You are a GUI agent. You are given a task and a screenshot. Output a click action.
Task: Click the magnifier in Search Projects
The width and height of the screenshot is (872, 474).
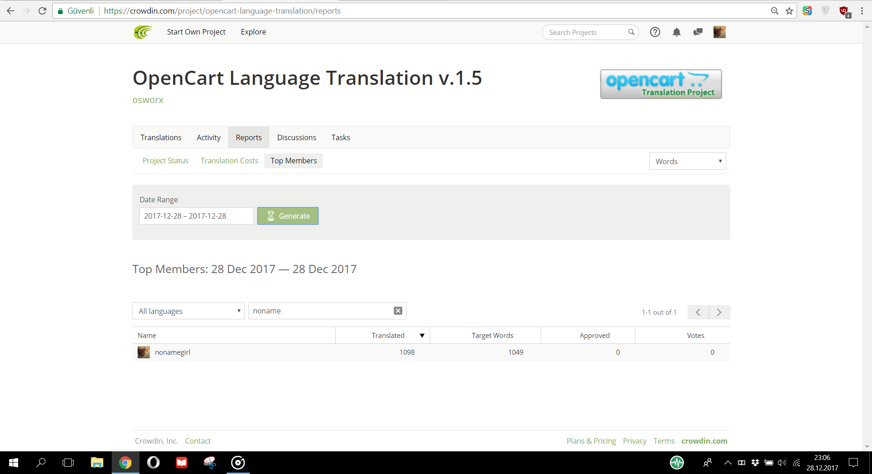pos(631,32)
